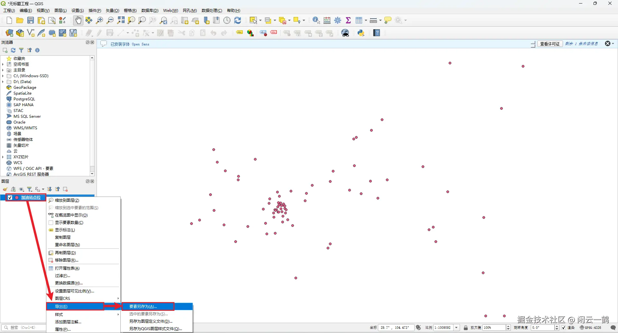Choose 要素另存为(A)... from the export submenu

click(143, 307)
